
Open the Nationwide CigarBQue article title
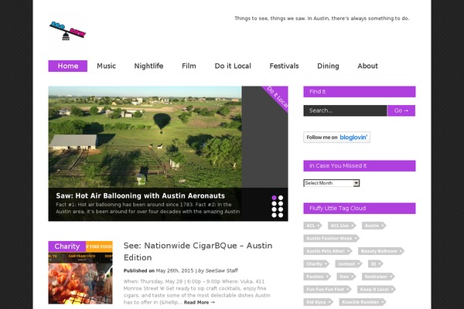198,252
